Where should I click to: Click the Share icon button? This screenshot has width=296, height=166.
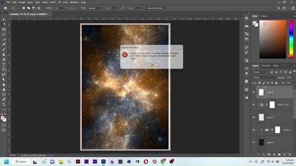(293, 8)
